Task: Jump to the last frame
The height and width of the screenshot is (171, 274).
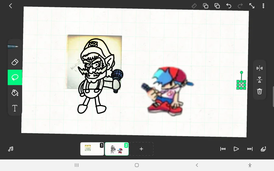Action: 250,149
